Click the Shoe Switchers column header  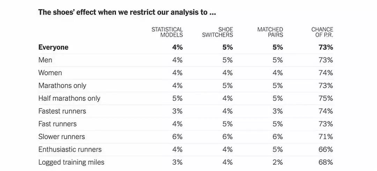click(217, 32)
